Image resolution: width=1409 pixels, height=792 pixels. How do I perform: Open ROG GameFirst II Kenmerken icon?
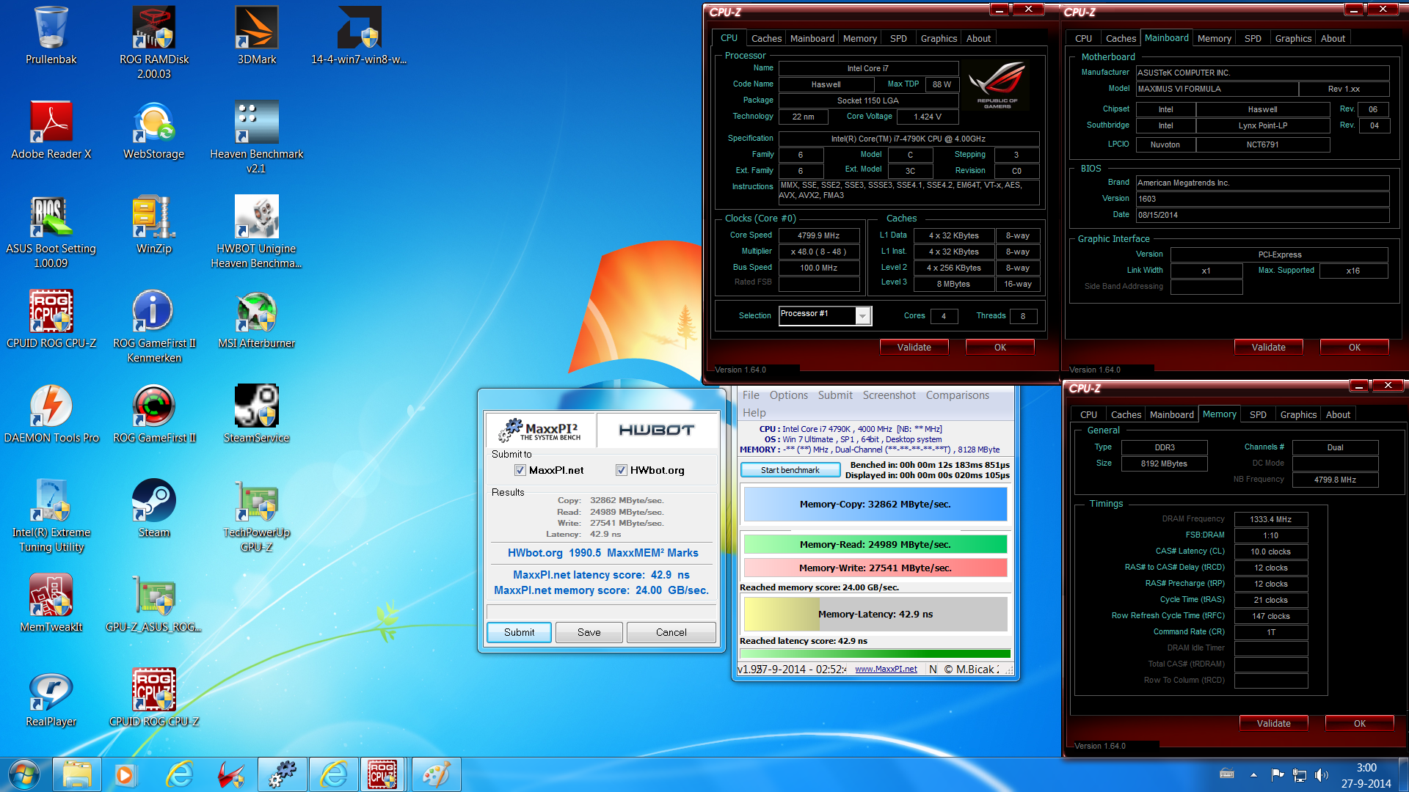(154, 326)
